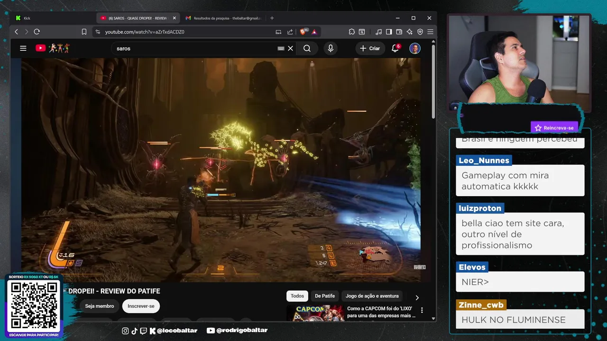Open site settings icon in address bar
The height and width of the screenshot is (341, 607).
pos(98,32)
